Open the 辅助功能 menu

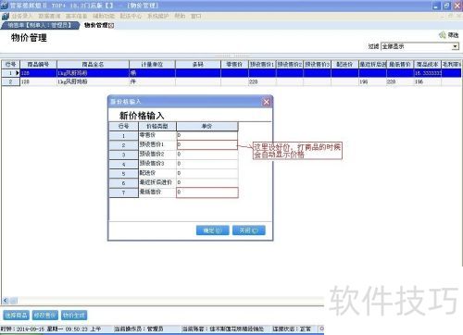104,16
